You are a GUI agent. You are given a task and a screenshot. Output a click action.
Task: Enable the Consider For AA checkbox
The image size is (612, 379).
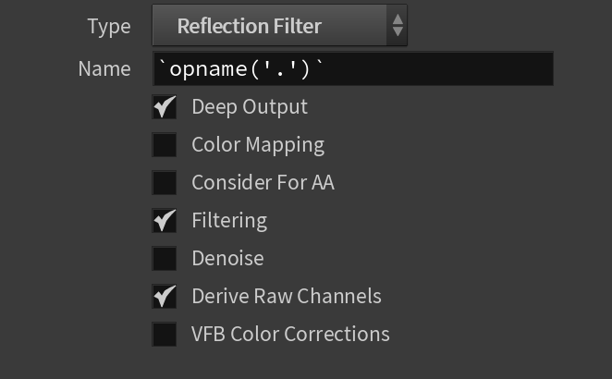pos(165,183)
